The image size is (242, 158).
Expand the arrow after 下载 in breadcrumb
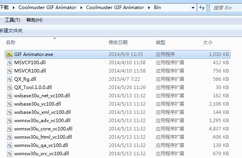(x=14, y=7)
